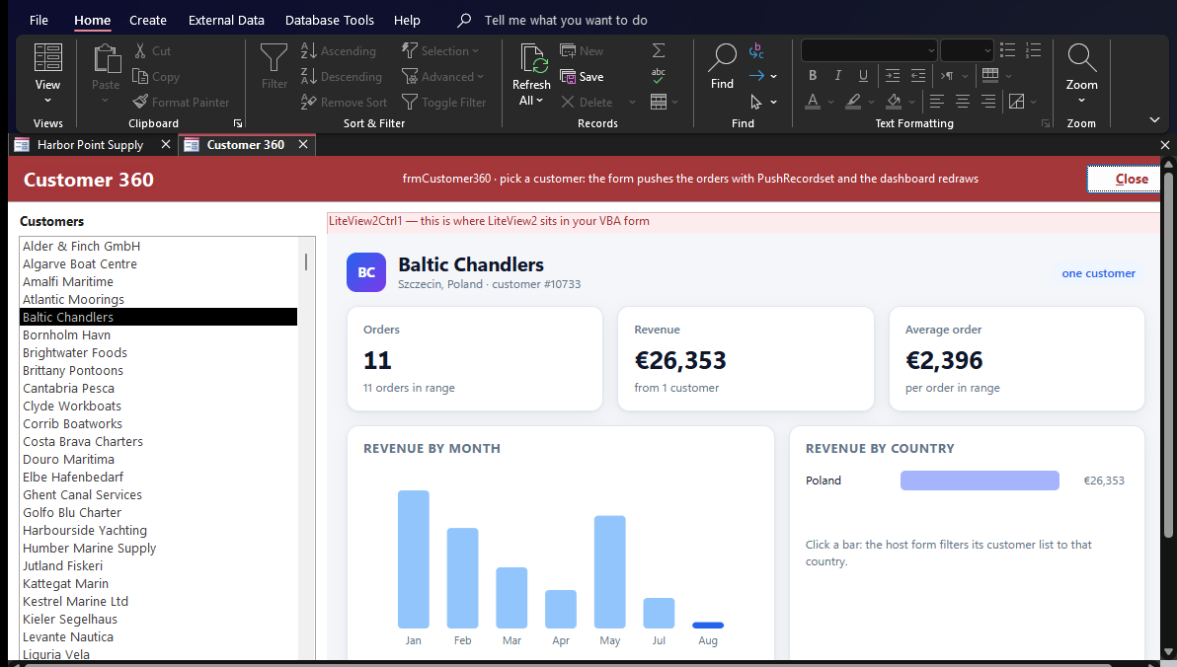Viewport: 1177px width, 667px height.
Task: Click the Replace icon in Find group
Action: click(756, 51)
